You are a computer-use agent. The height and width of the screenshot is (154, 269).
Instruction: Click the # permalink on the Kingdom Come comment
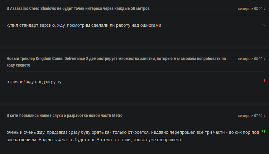[x=264, y=59]
